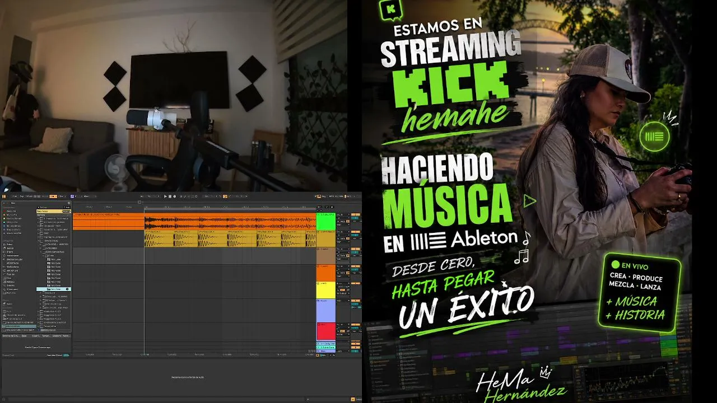Toggle the orange metronome button
Image resolution: width=717 pixels, height=403 pixels.
click(53, 196)
